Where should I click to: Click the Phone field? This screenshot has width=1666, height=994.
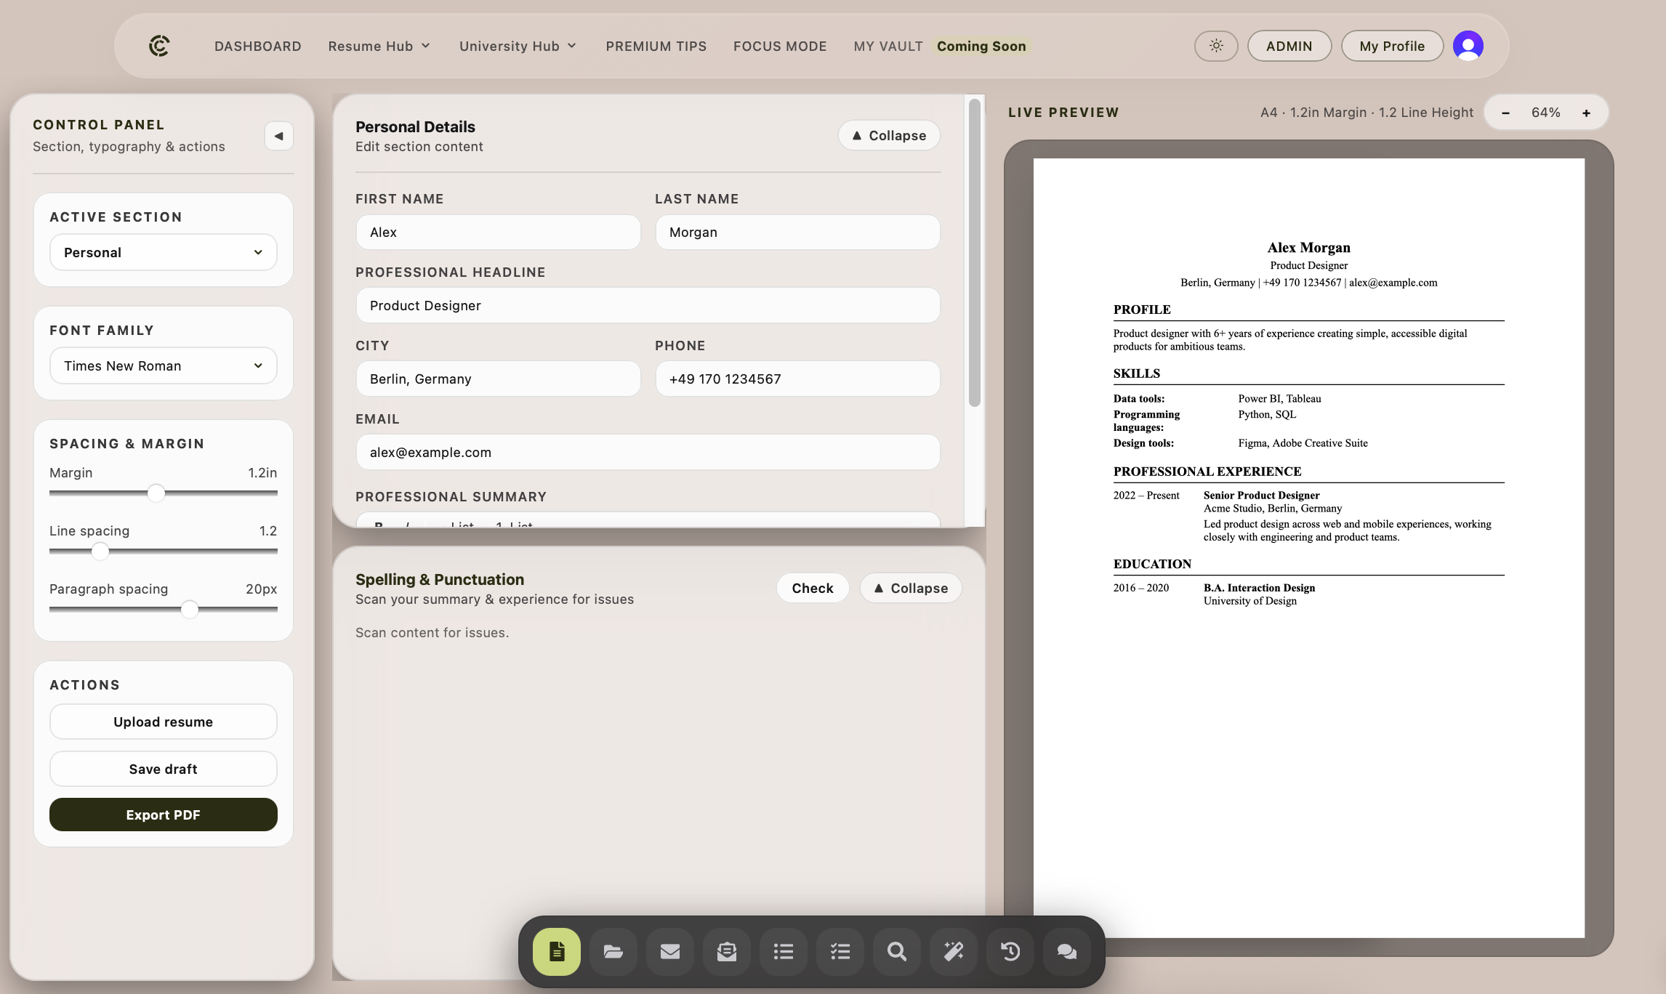pyautogui.click(x=798, y=379)
